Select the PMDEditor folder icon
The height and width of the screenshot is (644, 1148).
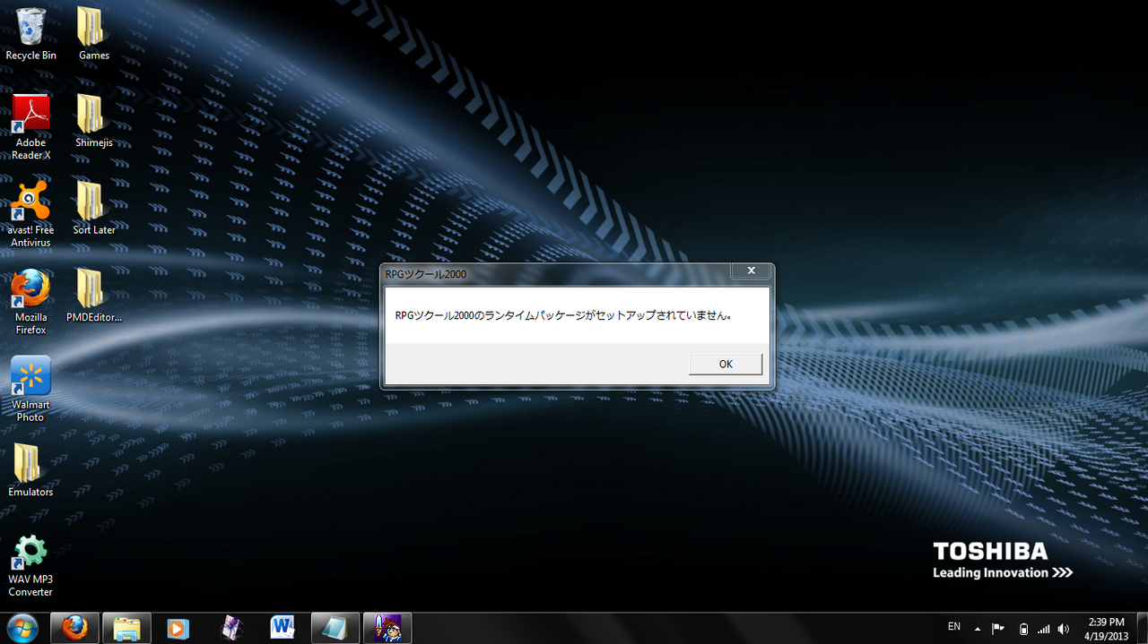click(x=93, y=296)
